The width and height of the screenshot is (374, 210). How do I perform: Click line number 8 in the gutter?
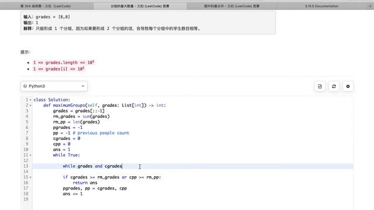click(27, 138)
